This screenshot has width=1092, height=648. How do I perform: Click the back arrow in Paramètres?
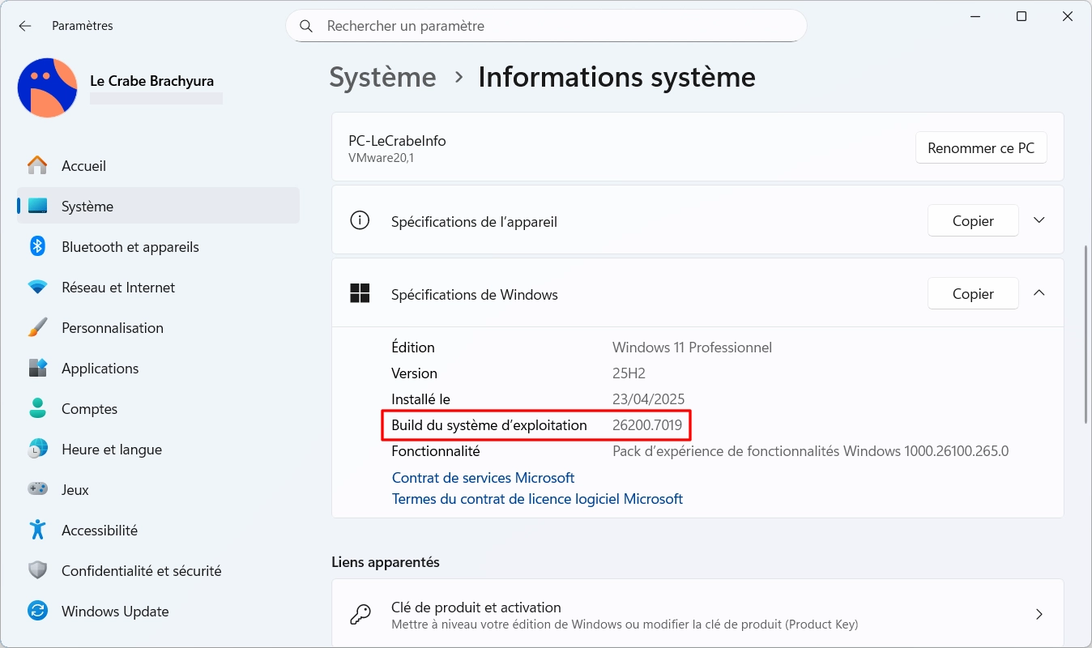tap(25, 26)
